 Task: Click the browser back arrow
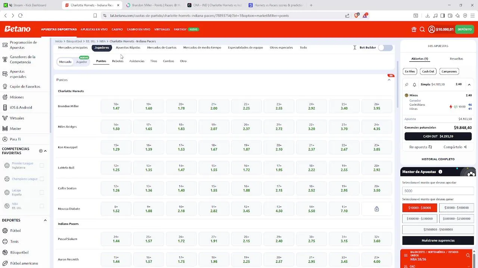point(5,16)
